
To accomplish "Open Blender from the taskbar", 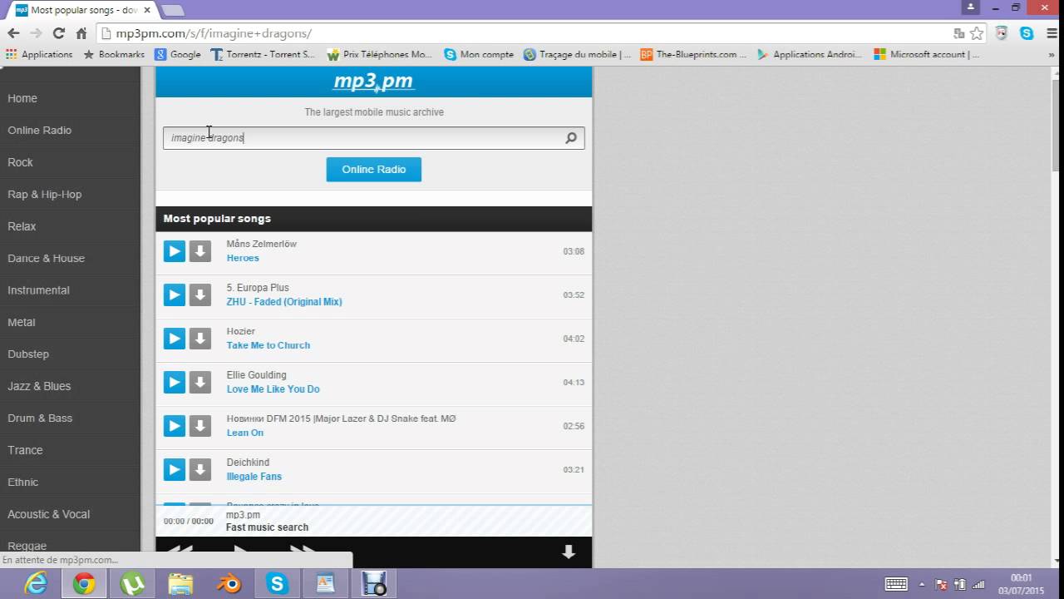I will (229, 584).
